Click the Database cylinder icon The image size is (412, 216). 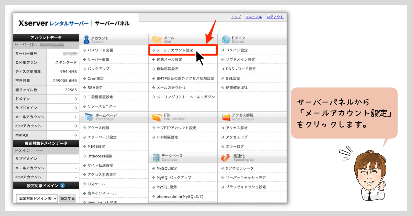pyautogui.click(x=156, y=157)
